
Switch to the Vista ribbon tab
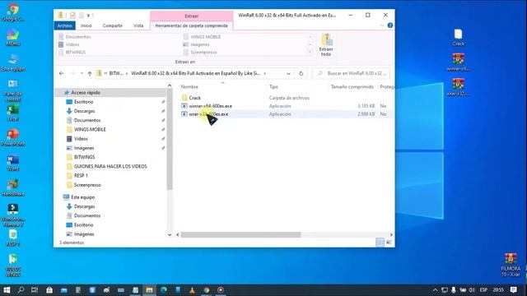(x=138, y=25)
